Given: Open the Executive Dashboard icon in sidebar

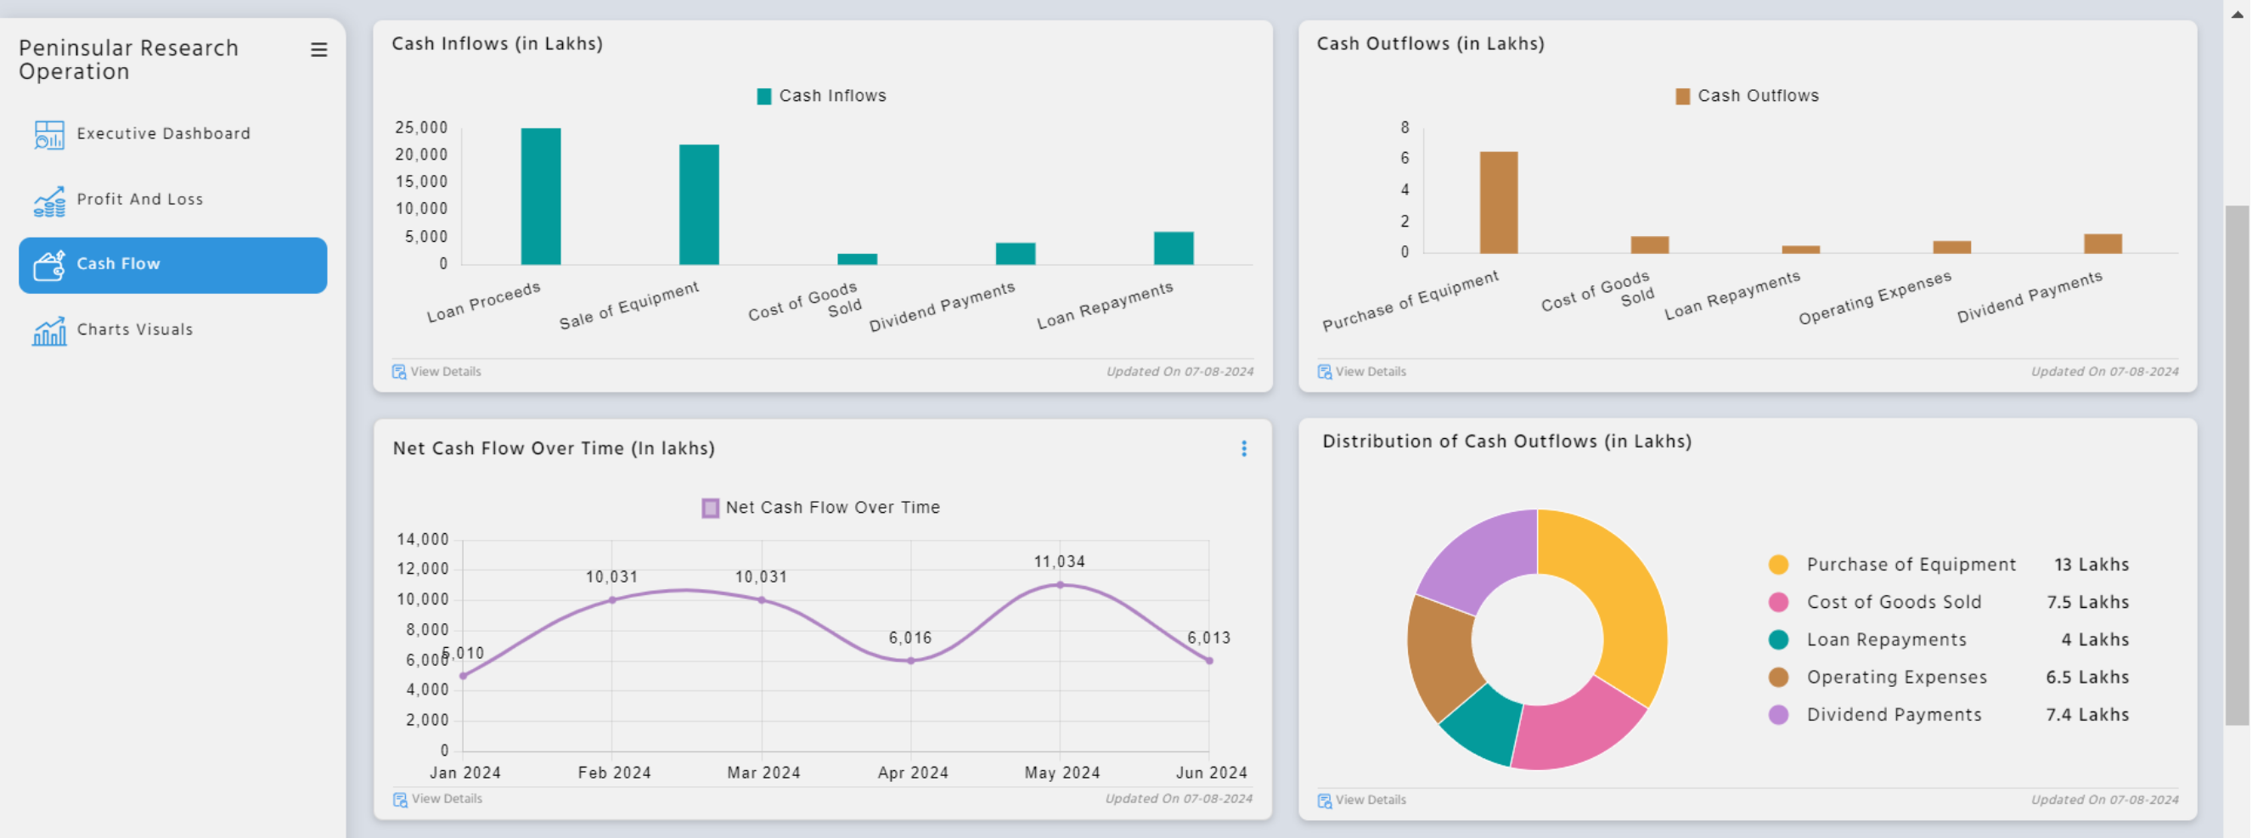Looking at the screenshot, I should pos(50,134).
